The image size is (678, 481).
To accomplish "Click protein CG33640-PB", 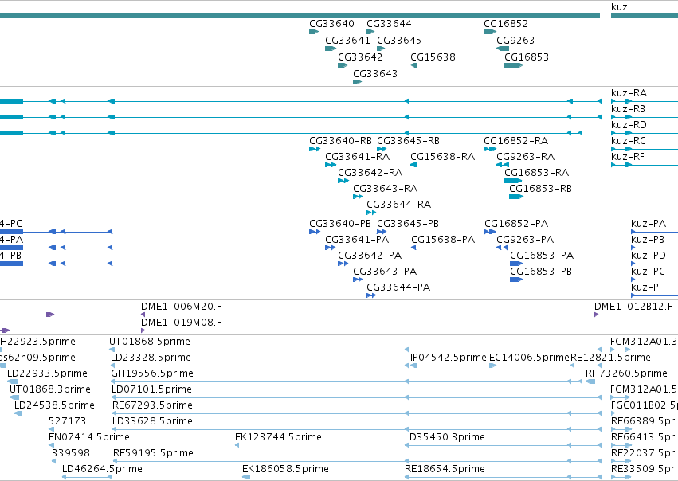I will [x=340, y=224].
